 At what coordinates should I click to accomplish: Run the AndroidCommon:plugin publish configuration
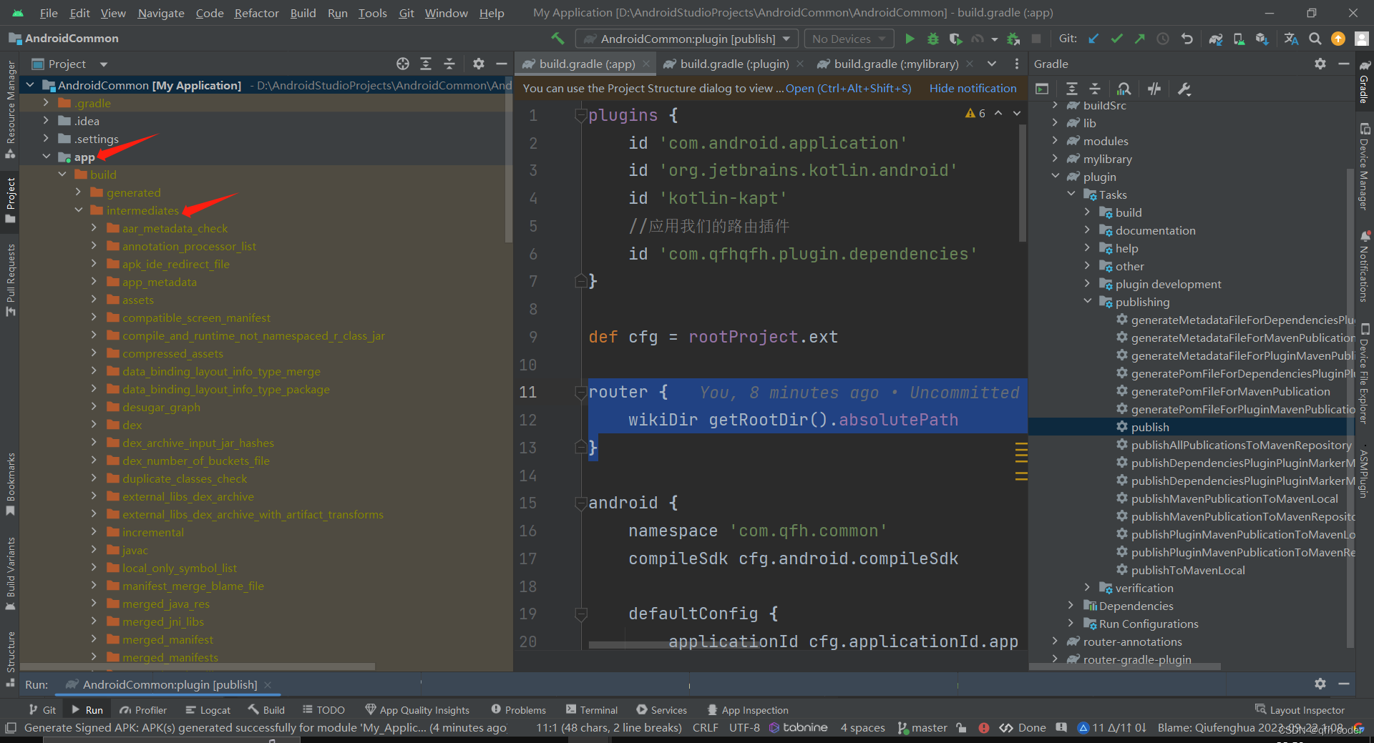pyautogui.click(x=910, y=39)
